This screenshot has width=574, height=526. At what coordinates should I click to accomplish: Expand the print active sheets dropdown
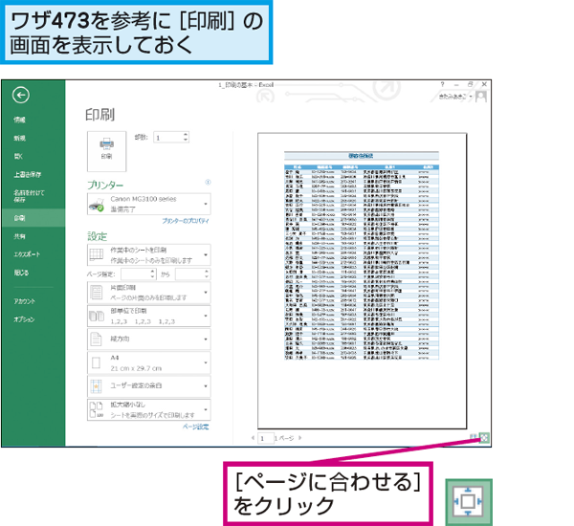tap(149, 254)
